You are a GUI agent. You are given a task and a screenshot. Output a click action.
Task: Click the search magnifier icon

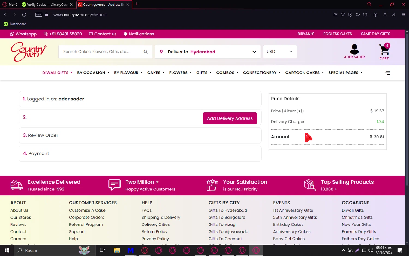pos(146,52)
